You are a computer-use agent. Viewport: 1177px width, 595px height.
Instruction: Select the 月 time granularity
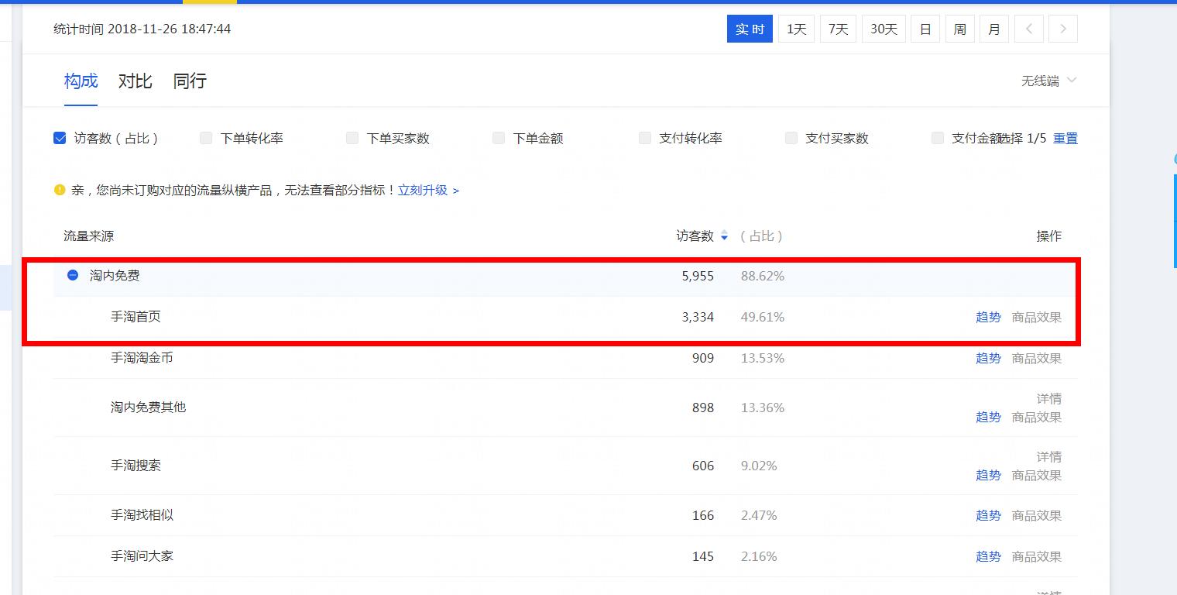click(993, 28)
